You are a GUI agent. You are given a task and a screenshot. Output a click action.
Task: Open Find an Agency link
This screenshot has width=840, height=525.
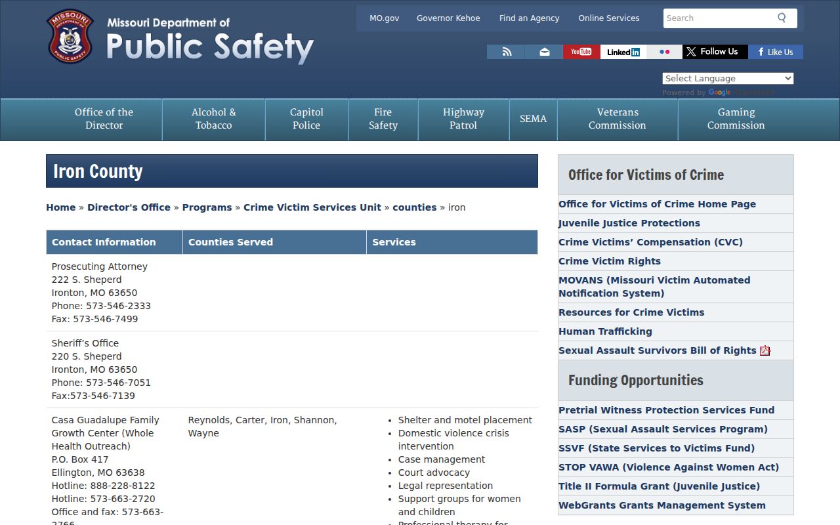click(529, 18)
